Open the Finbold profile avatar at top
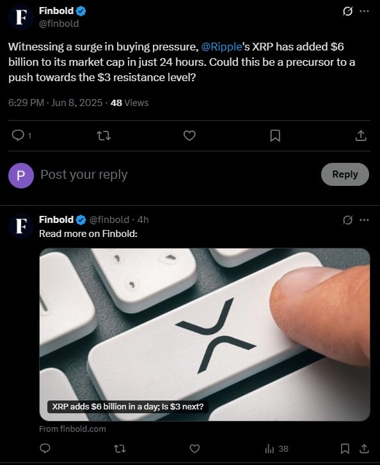The width and height of the screenshot is (380, 465). coord(21,17)
